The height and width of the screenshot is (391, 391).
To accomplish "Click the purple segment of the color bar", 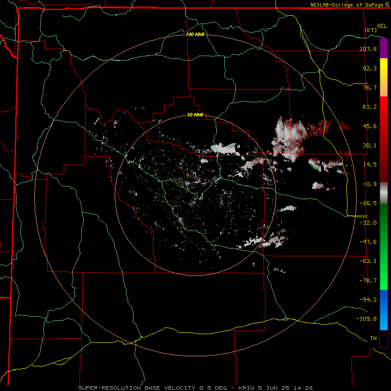I will 384,48.
